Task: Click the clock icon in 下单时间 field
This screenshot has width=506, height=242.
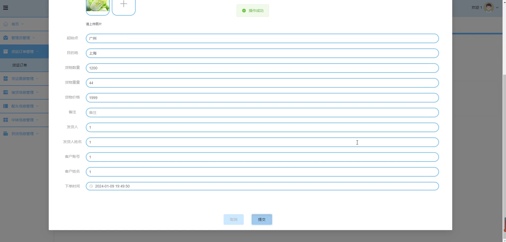Action: tap(91, 186)
